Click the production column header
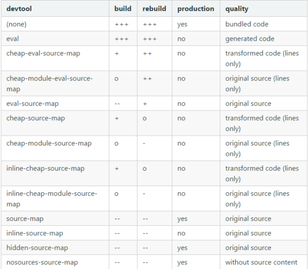The image size is (308, 269). [x=195, y=9]
